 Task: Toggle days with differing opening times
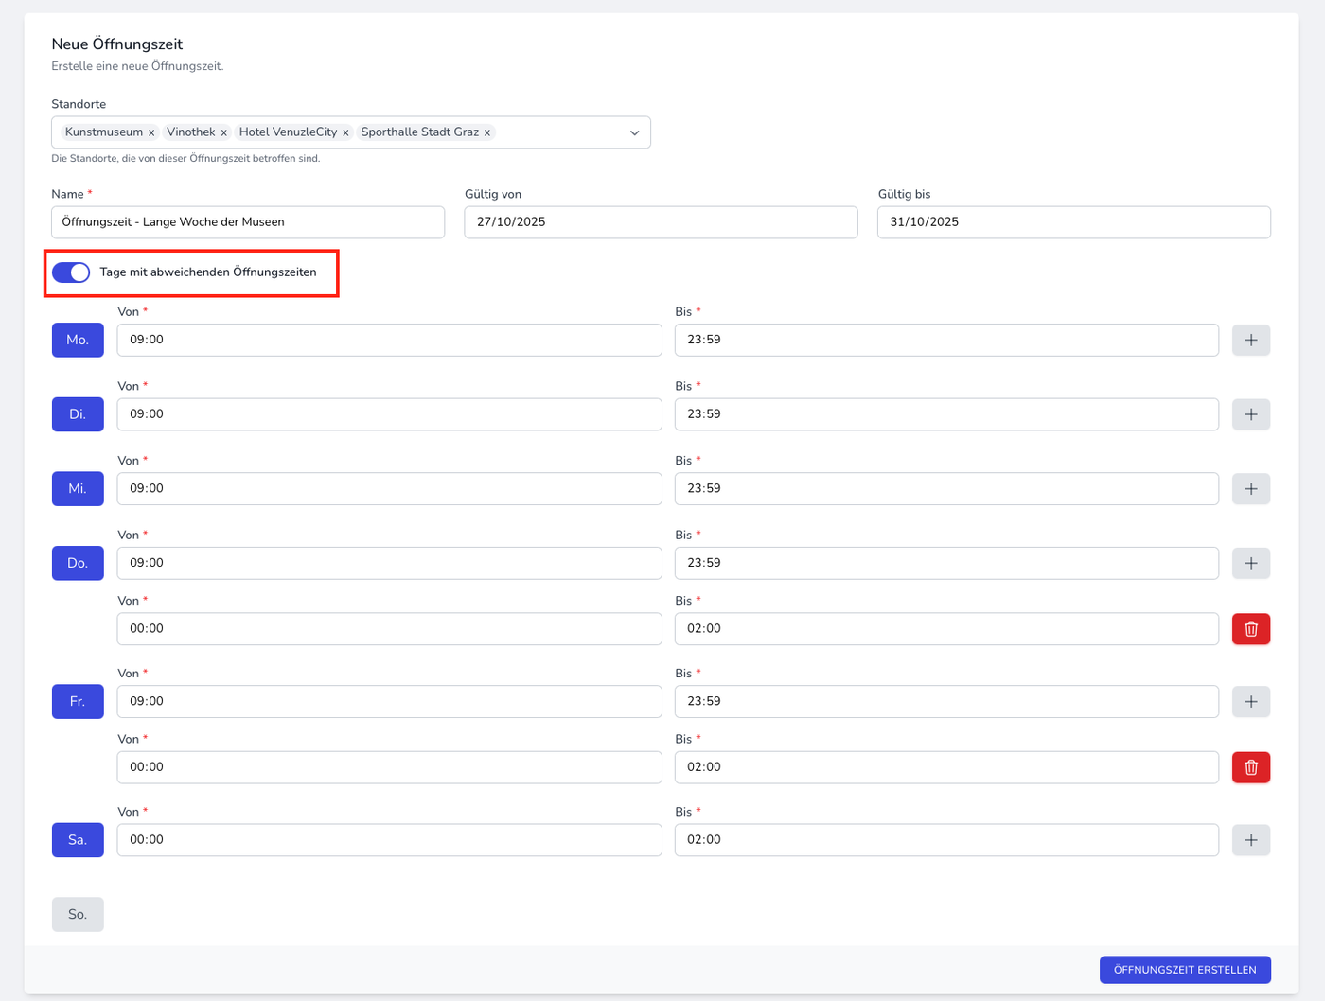71,272
